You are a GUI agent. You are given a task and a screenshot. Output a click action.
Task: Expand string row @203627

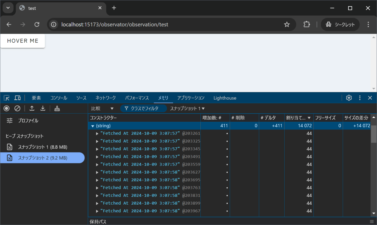pos(97,172)
